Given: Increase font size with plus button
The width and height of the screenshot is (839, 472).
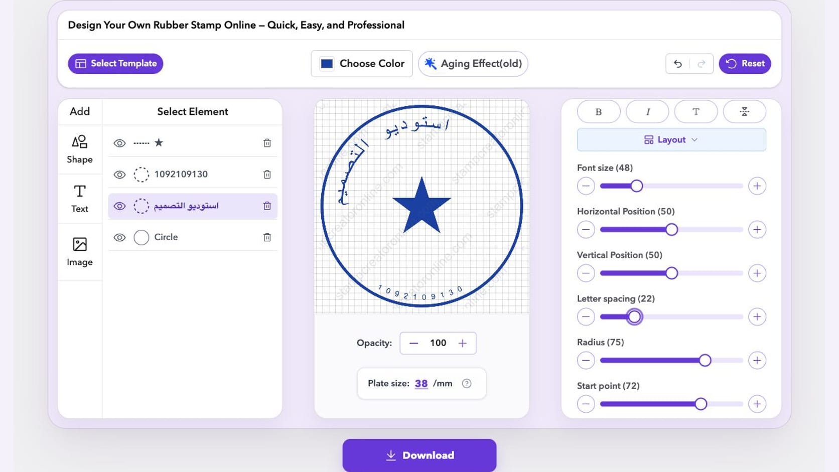Looking at the screenshot, I should click(757, 186).
